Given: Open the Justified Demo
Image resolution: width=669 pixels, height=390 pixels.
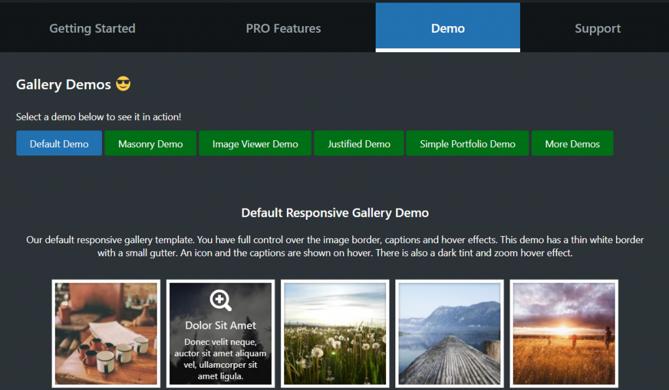Looking at the screenshot, I should 359,143.
